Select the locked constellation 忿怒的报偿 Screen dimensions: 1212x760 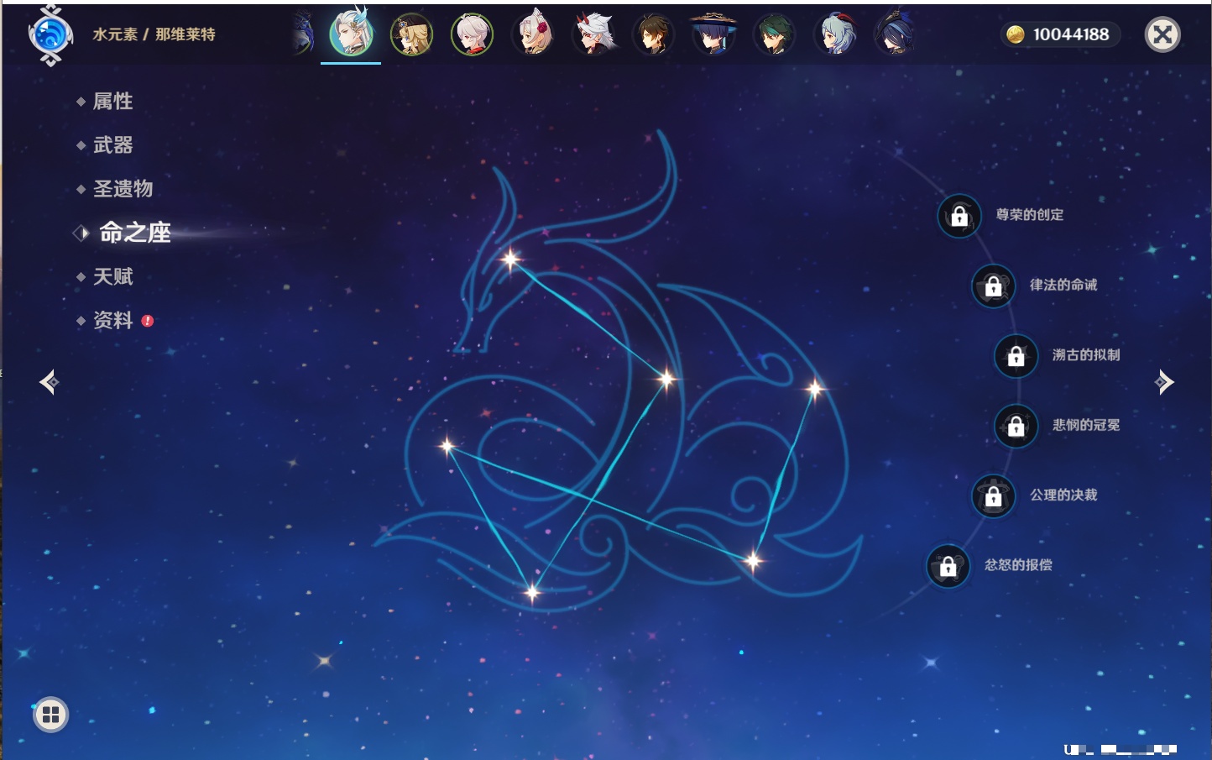click(948, 566)
